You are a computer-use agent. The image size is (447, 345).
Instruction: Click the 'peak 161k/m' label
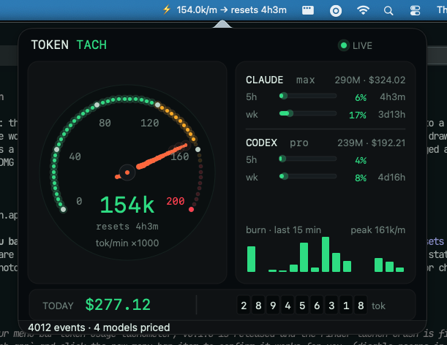[x=378, y=230]
